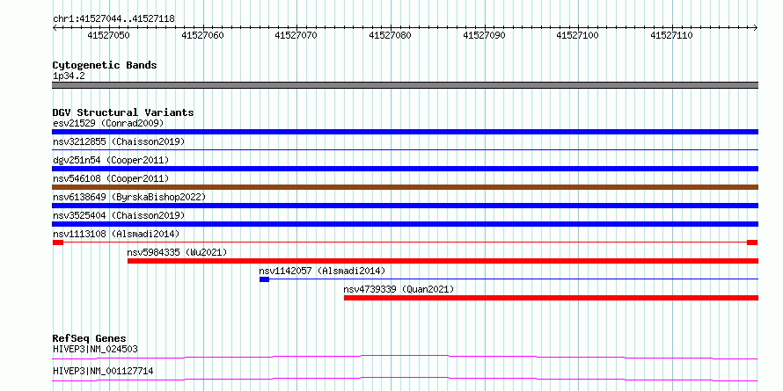Select the HIVEP3 NM_001127714 magenta gene track
Image resolution: width=783 pixels, height=391 pixels.
(405, 379)
